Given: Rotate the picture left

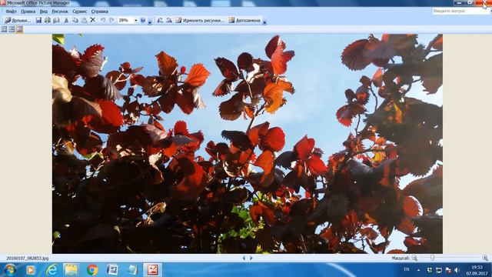Looking at the screenshot, I should tap(160, 21).
